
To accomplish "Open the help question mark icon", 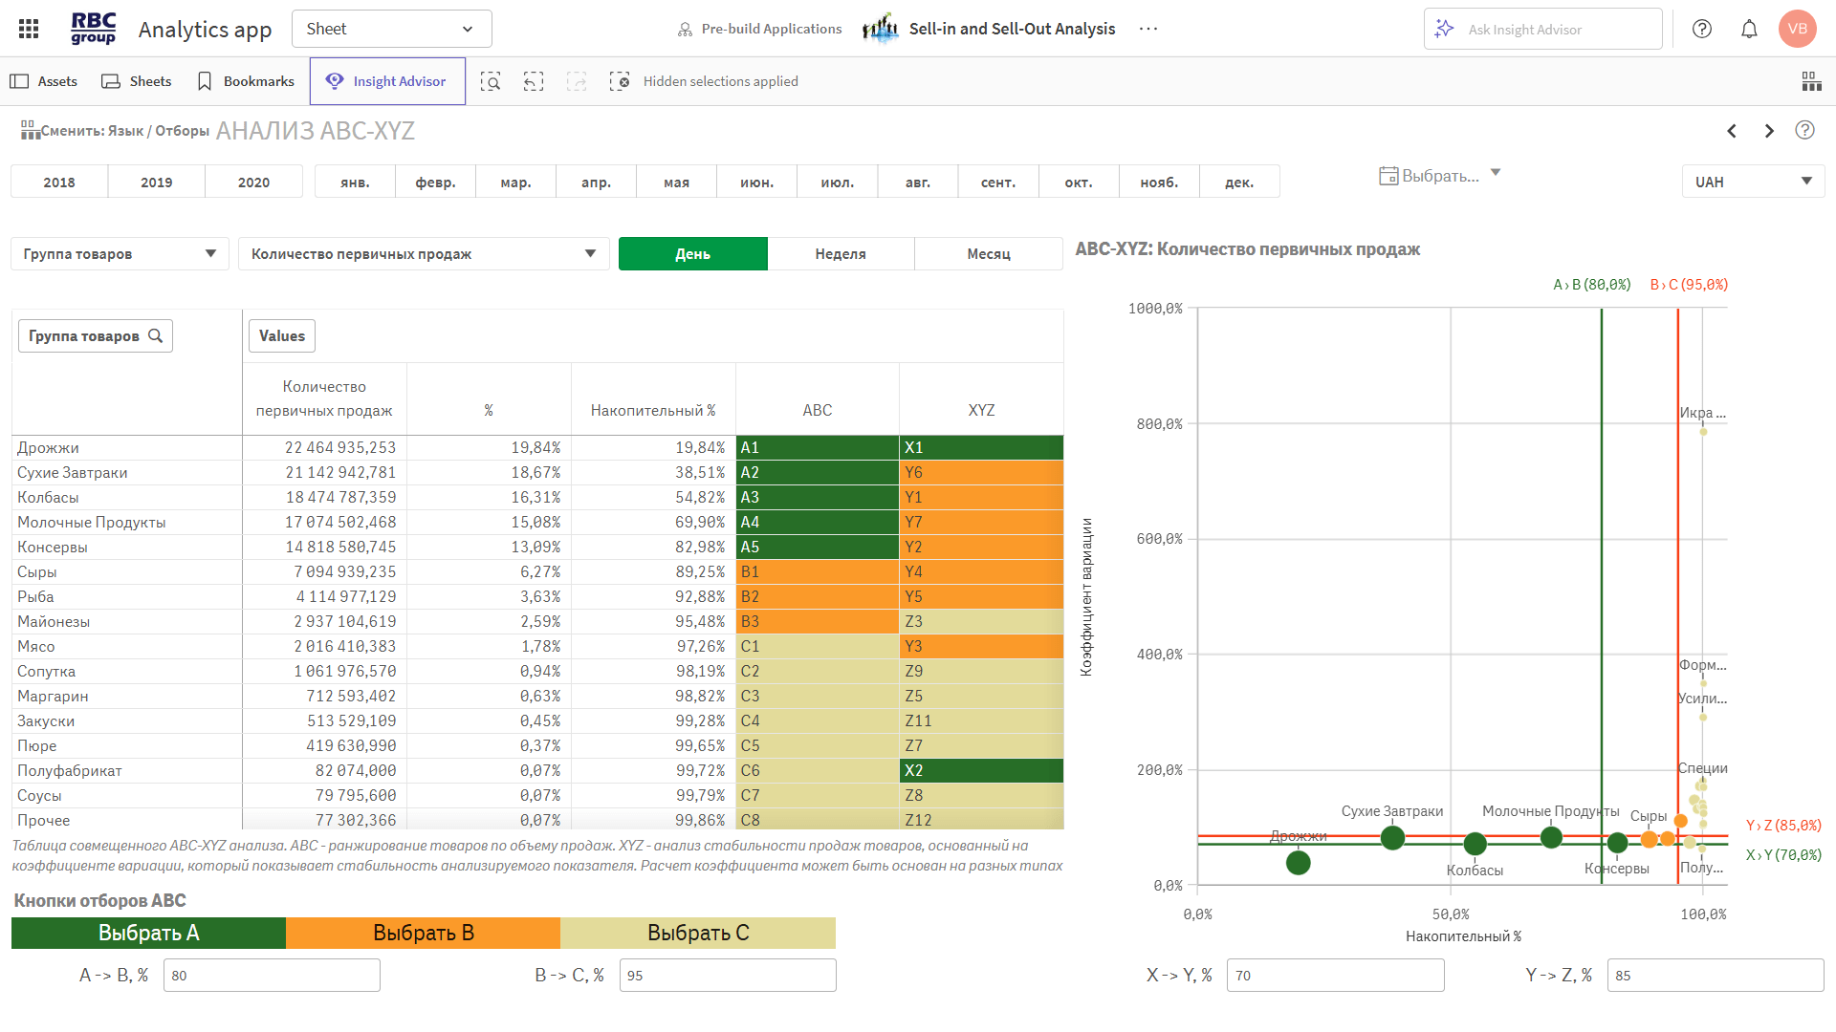I will 1702,29.
